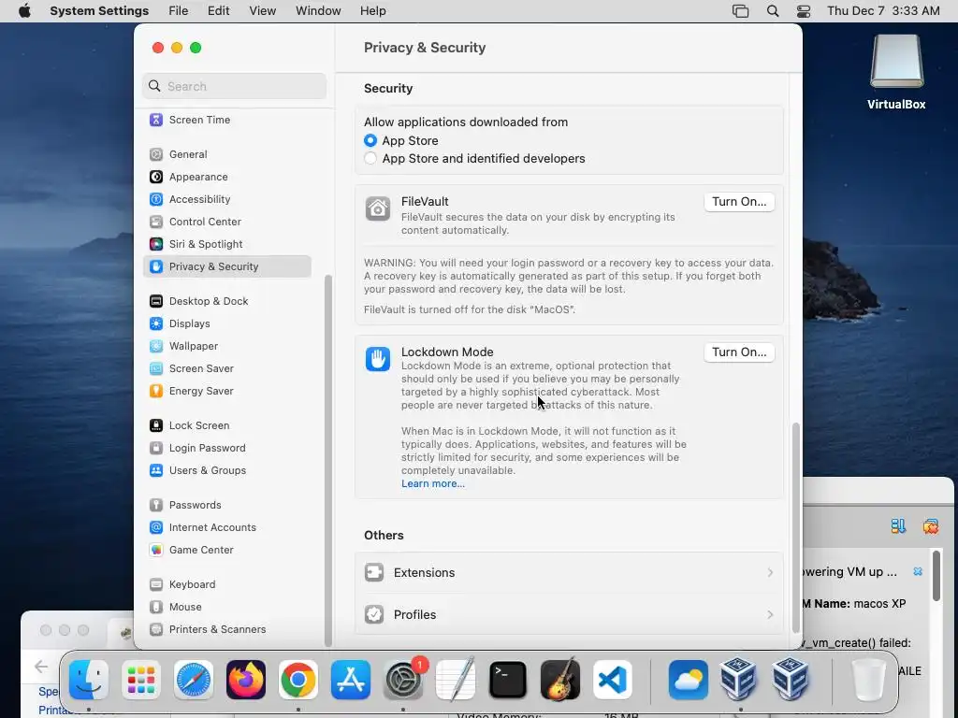Screen dimensions: 958x718
Task: Launch Finder from the Dock
Action: [x=89, y=680]
